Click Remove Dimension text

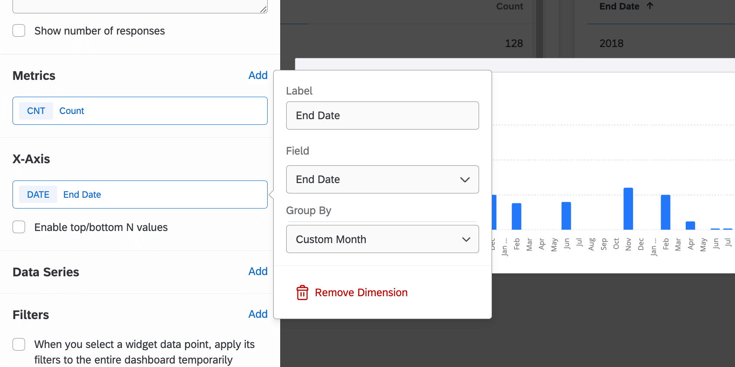coord(361,293)
